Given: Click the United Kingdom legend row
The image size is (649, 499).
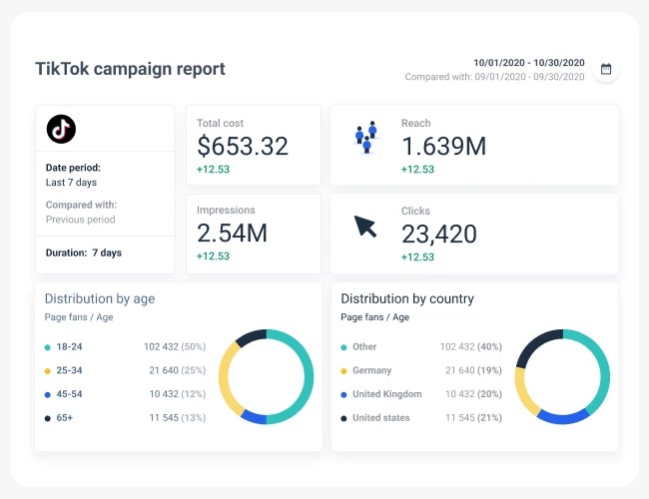Looking at the screenshot, I should click(x=386, y=394).
